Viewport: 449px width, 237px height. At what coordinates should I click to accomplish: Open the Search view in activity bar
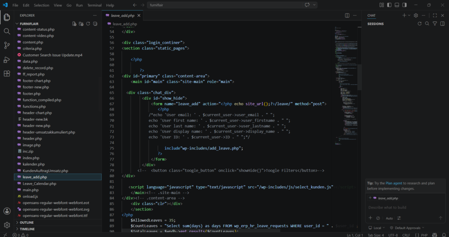click(x=7, y=31)
